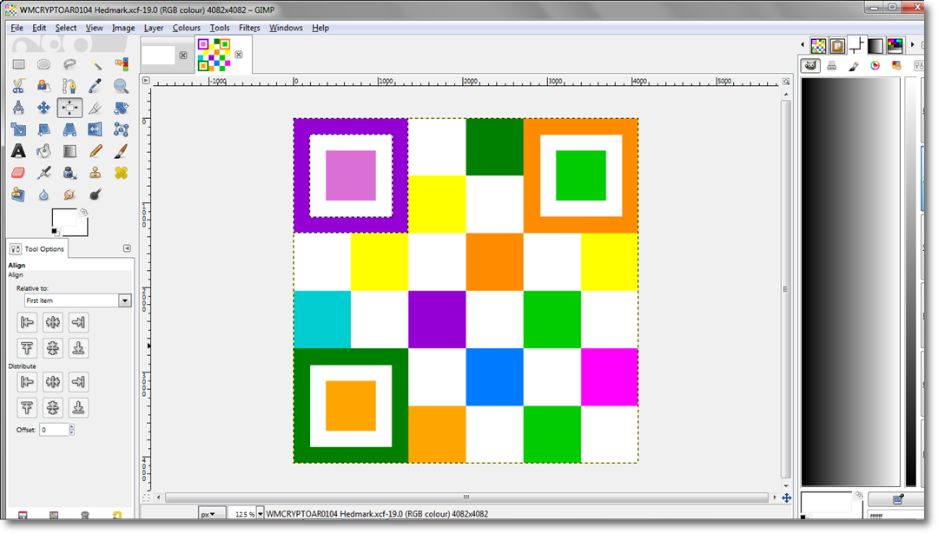
Task: Choose the Paths tool
Action: click(69, 86)
